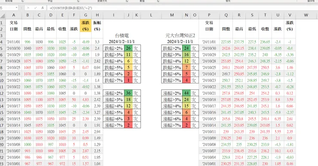Select row 23 by its row header
The image size is (318, 166).
pyautogui.click(x=3, y=163)
